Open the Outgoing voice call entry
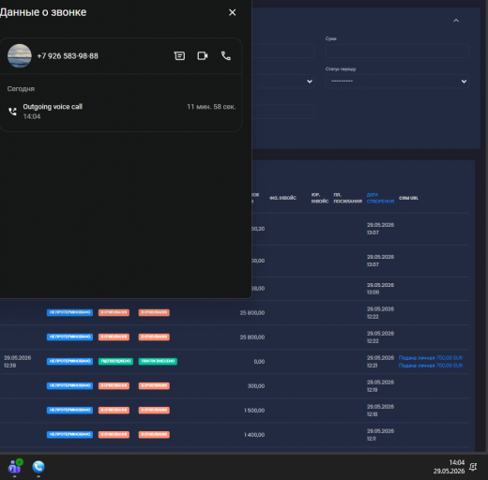 pyautogui.click(x=121, y=112)
